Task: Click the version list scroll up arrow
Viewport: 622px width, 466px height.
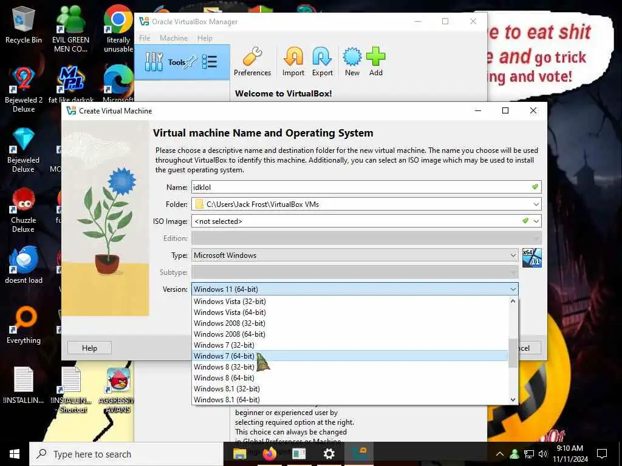Action: pyautogui.click(x=513, y=301)
